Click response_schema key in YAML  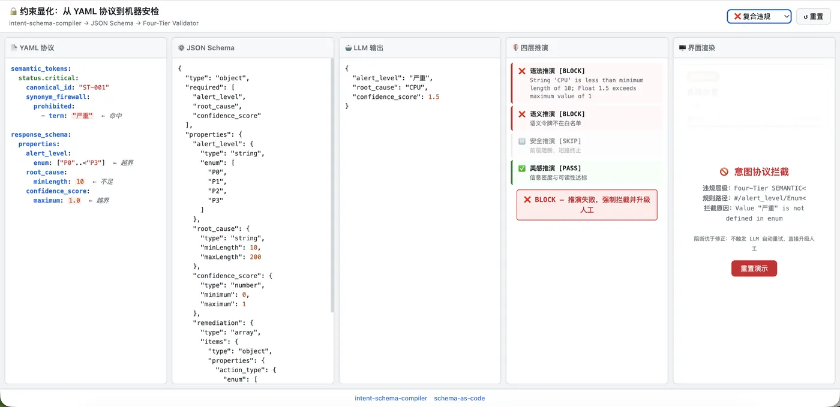coord(41,135)
